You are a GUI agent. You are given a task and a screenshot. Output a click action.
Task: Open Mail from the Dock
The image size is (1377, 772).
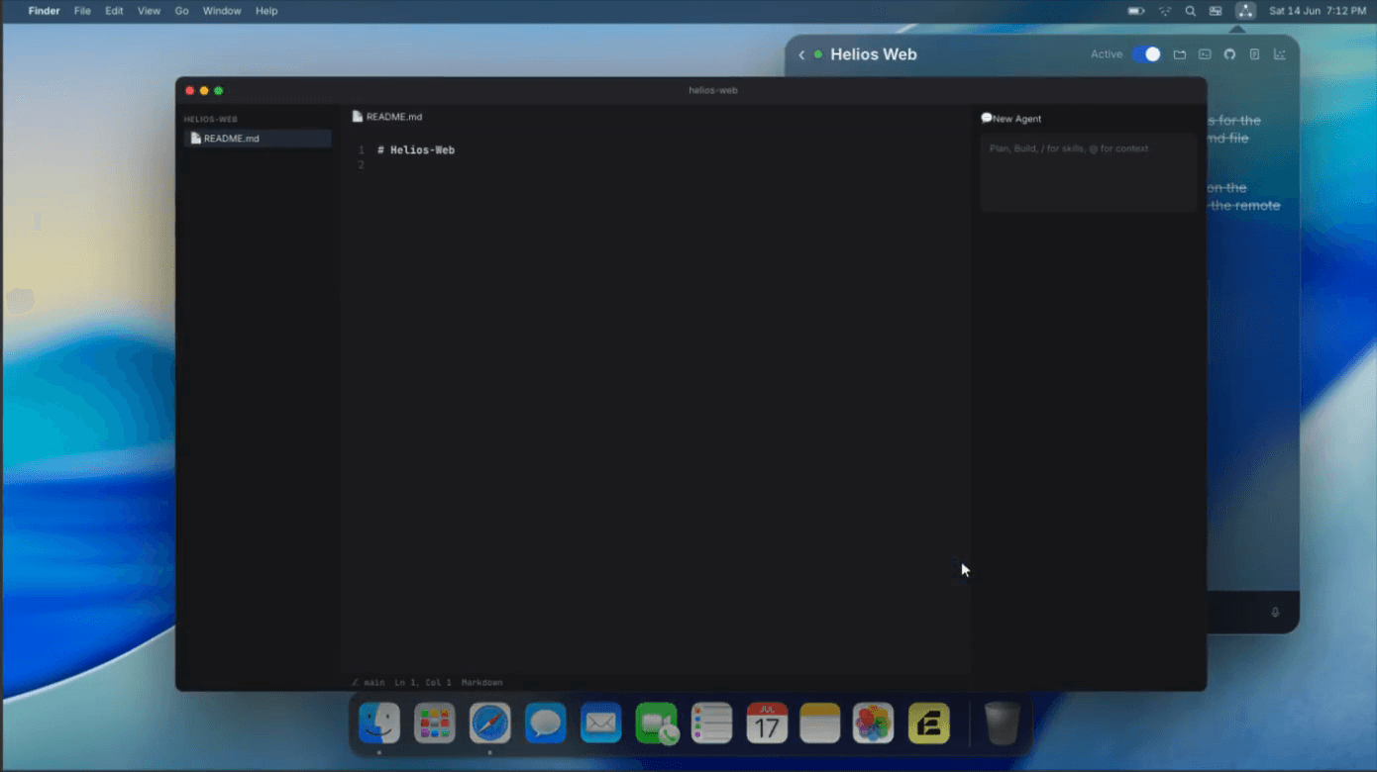tap(601, 723)
